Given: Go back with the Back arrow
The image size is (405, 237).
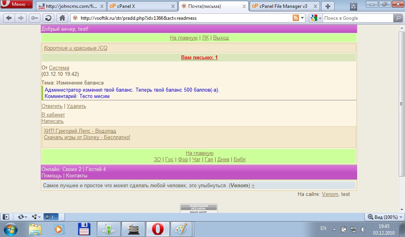Looking at the screenshot, I should [9, 18].
